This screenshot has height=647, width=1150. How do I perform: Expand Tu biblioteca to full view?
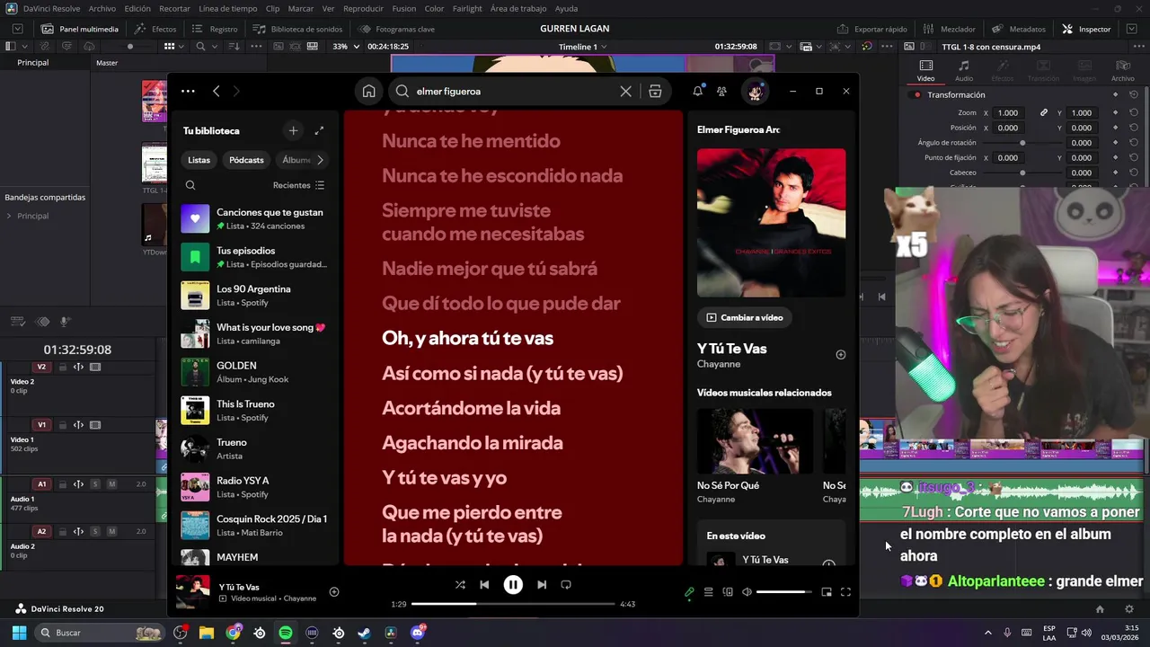319,130
